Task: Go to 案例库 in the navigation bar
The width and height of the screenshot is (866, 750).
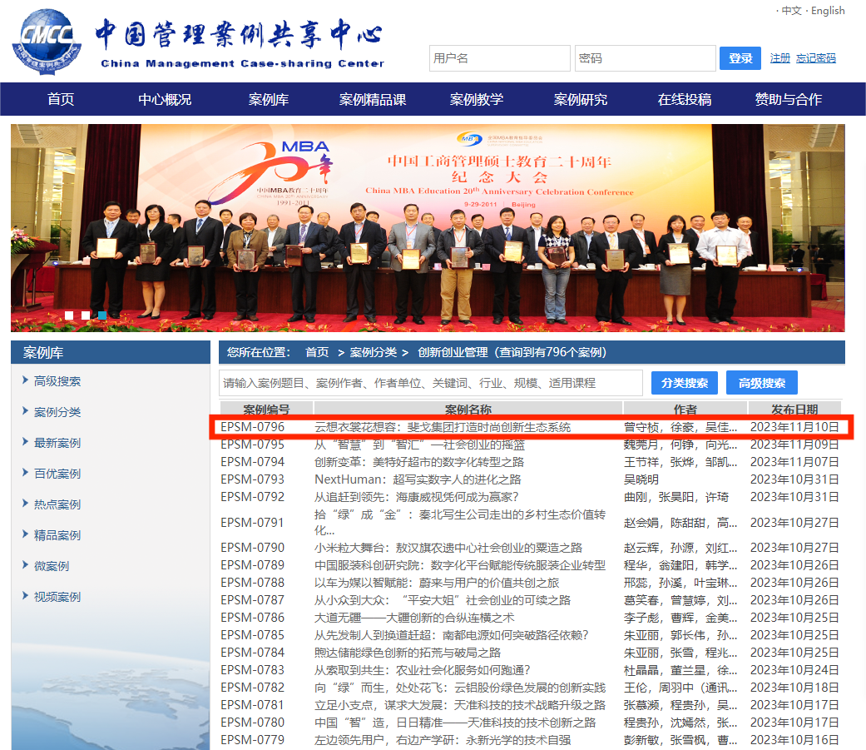Action: pos(269,100)
